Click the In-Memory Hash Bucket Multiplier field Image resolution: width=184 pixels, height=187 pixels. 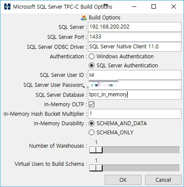click(135, 114)
